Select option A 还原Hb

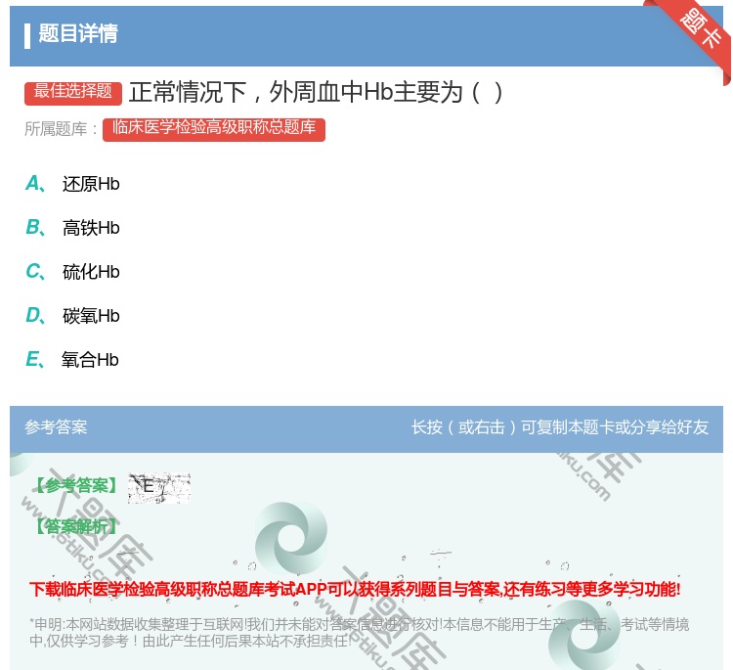coord(73,184)
